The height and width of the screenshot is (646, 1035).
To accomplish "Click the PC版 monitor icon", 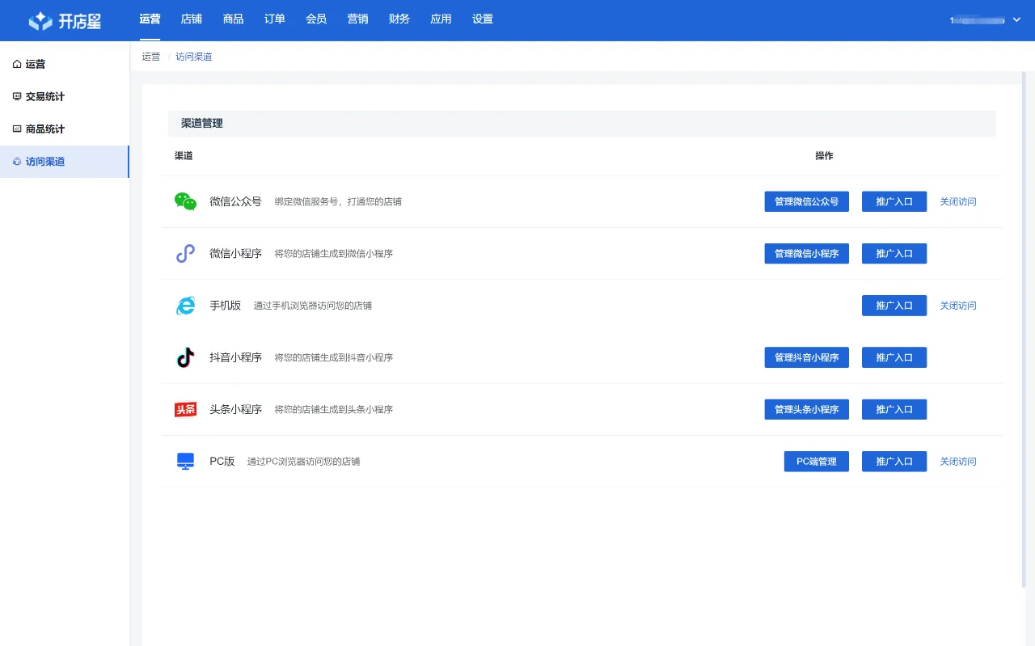I will coord(185,462).
